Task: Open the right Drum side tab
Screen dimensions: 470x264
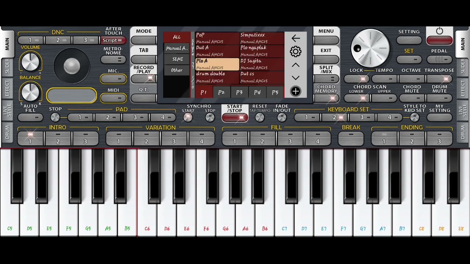Action: 463,132
